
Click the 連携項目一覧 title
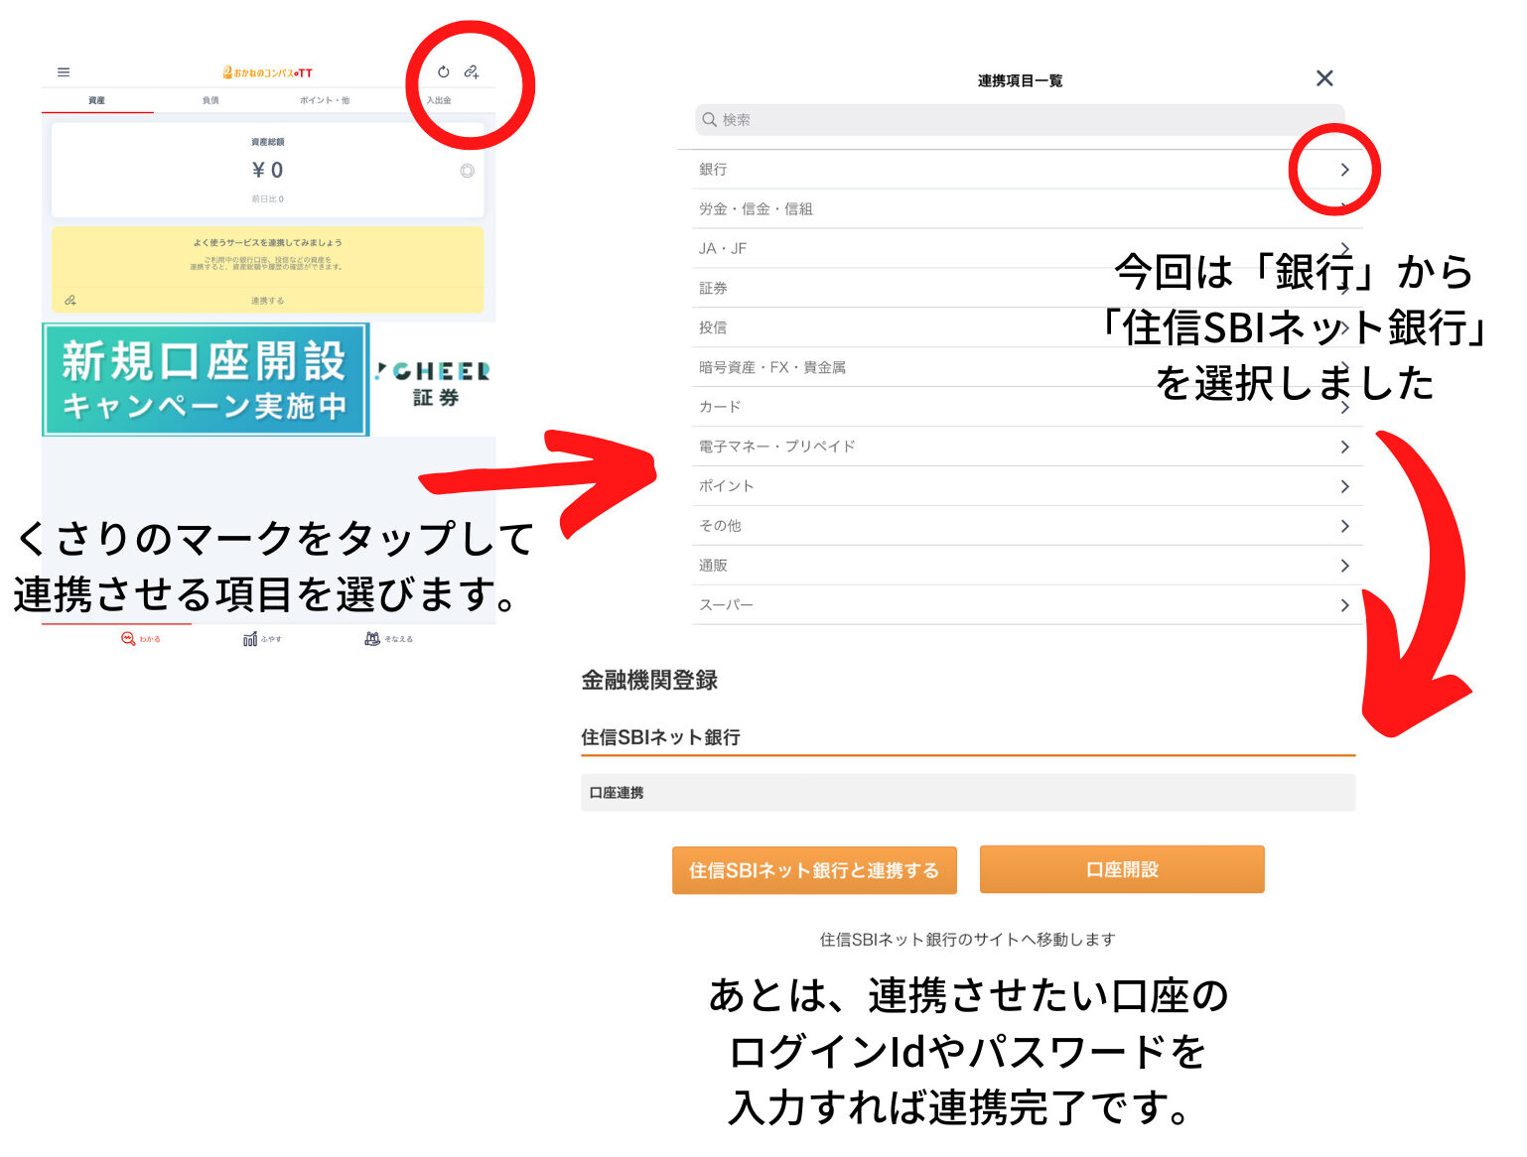coord(1020,80)
